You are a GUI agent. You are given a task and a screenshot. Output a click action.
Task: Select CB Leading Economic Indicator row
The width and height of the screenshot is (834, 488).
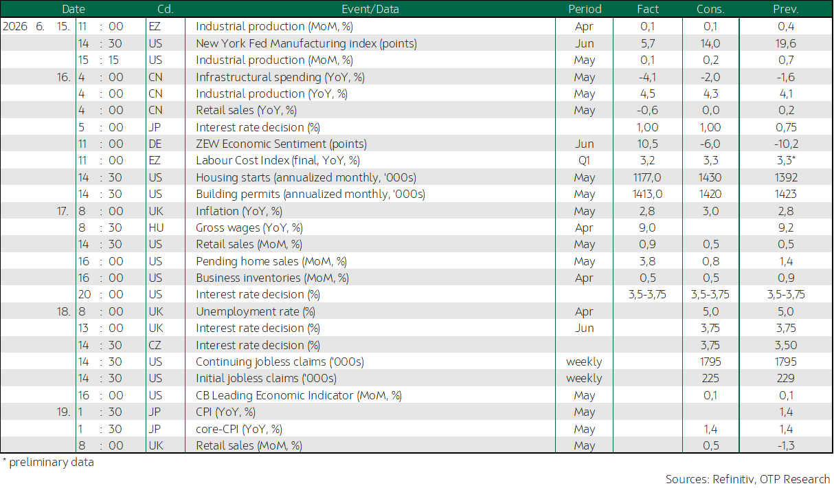(x=416, y=395)
